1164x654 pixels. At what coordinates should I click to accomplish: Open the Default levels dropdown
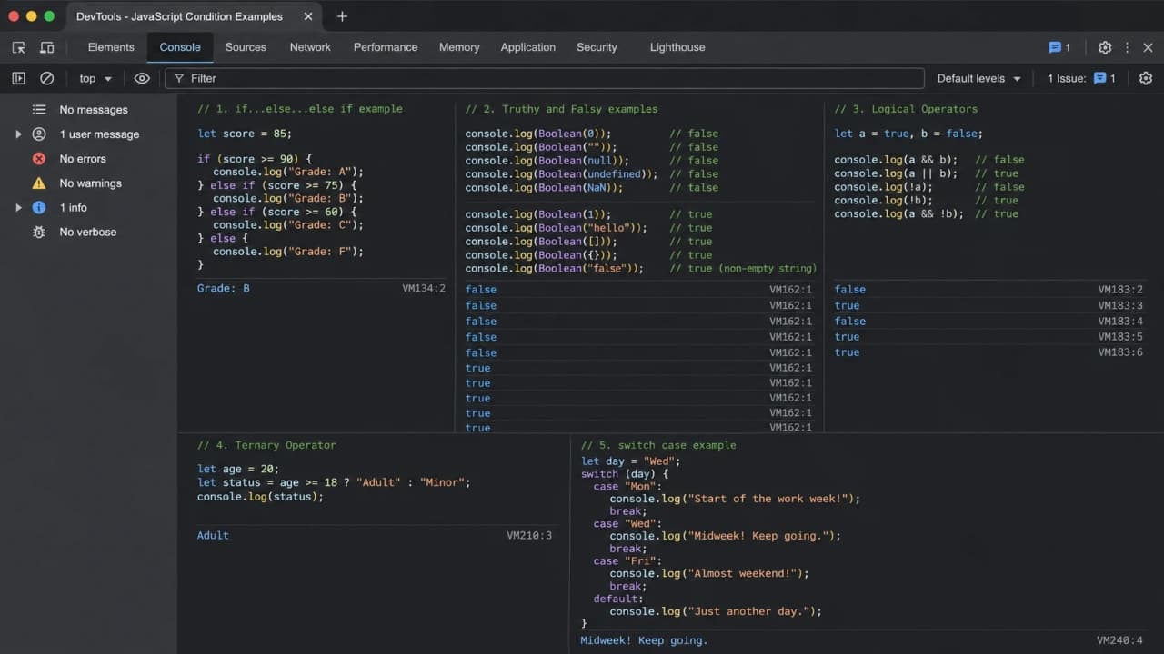click(x=979, y=78)
